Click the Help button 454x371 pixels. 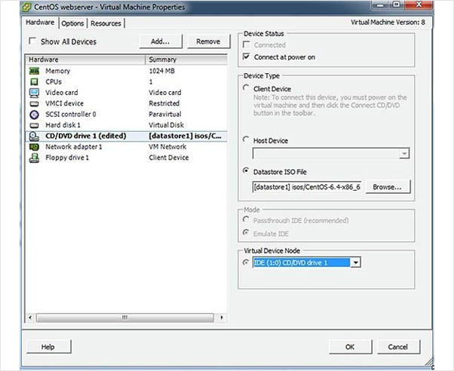coord(48,347)
